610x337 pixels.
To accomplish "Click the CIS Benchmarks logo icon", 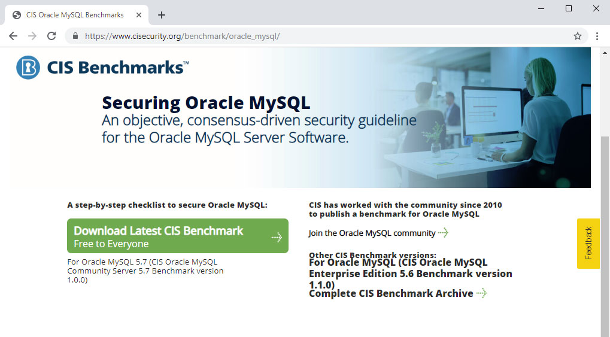I will coord(28,67).
